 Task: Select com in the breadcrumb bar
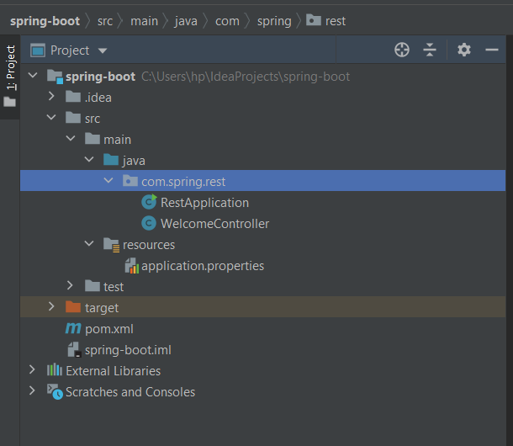[227, 21]
